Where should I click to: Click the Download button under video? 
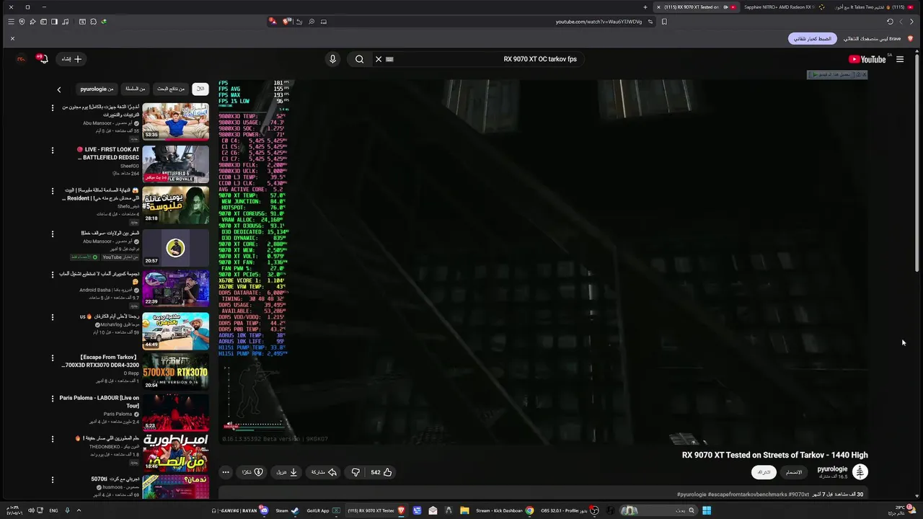(287, 472)
